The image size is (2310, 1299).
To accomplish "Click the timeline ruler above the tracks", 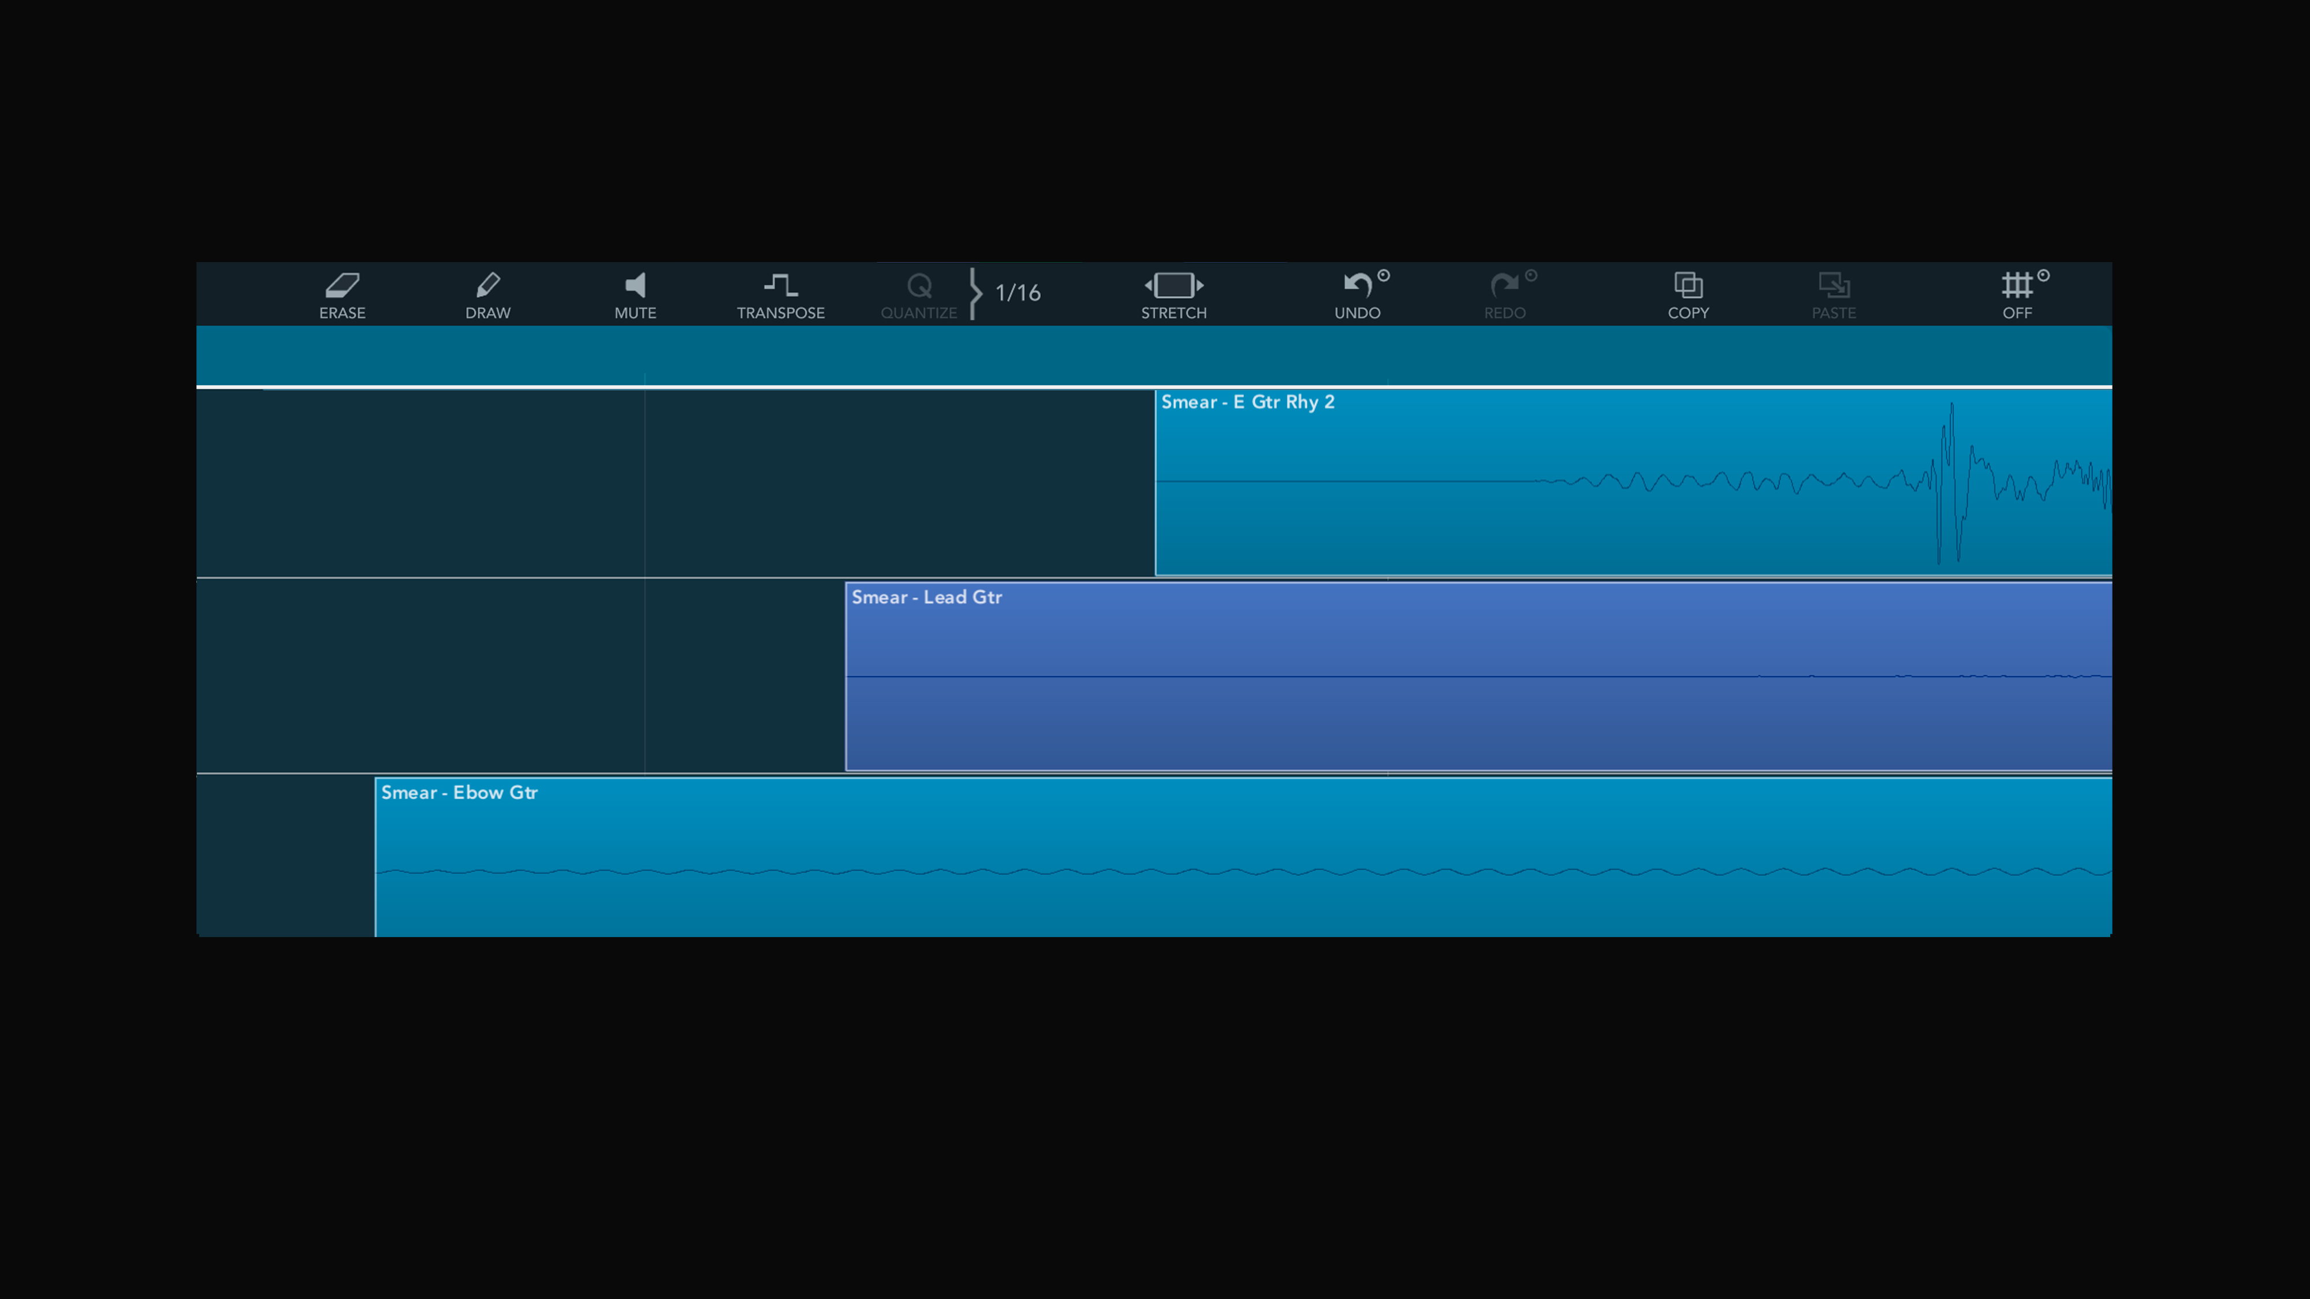I will (1148, 356).
